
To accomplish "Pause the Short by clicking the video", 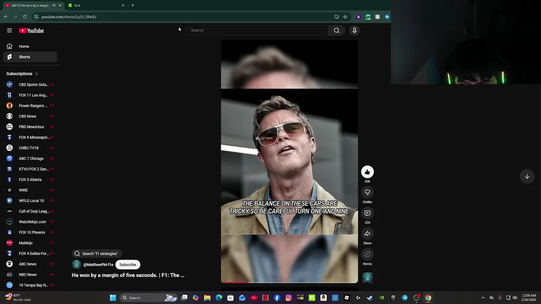I will pyautogui.click(x=290, y=161).
